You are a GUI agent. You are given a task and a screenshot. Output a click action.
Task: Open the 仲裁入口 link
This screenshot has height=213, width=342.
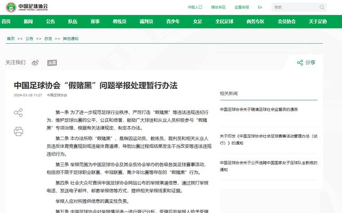(195, 7)
